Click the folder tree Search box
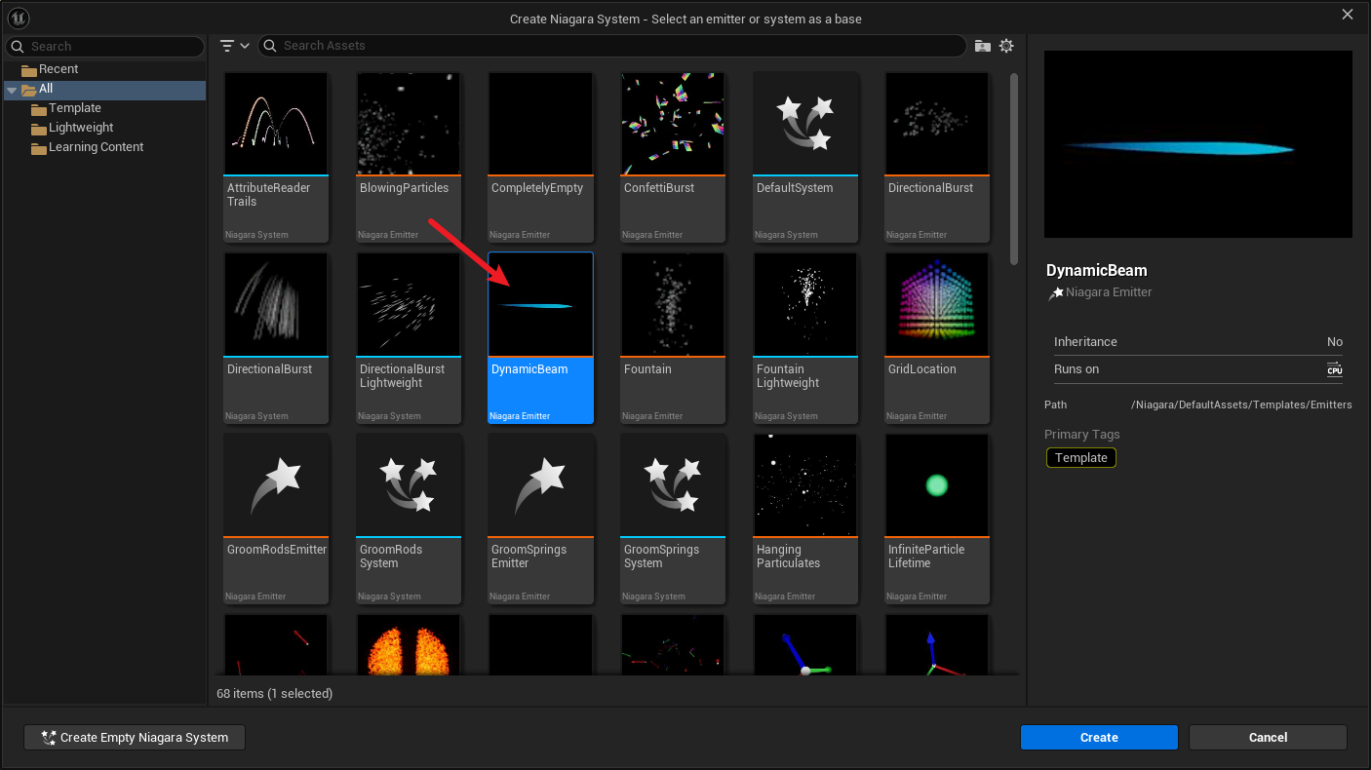The image size is (1371, 770). [x=105, y=46]
